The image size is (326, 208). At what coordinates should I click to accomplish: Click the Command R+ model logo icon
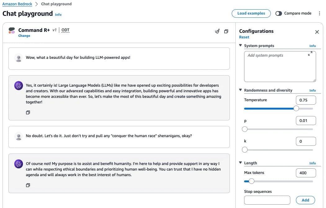coord(12,30)
